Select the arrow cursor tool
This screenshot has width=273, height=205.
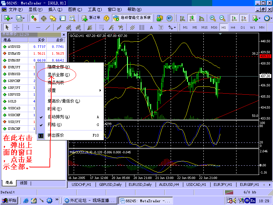tap(7, 28)
